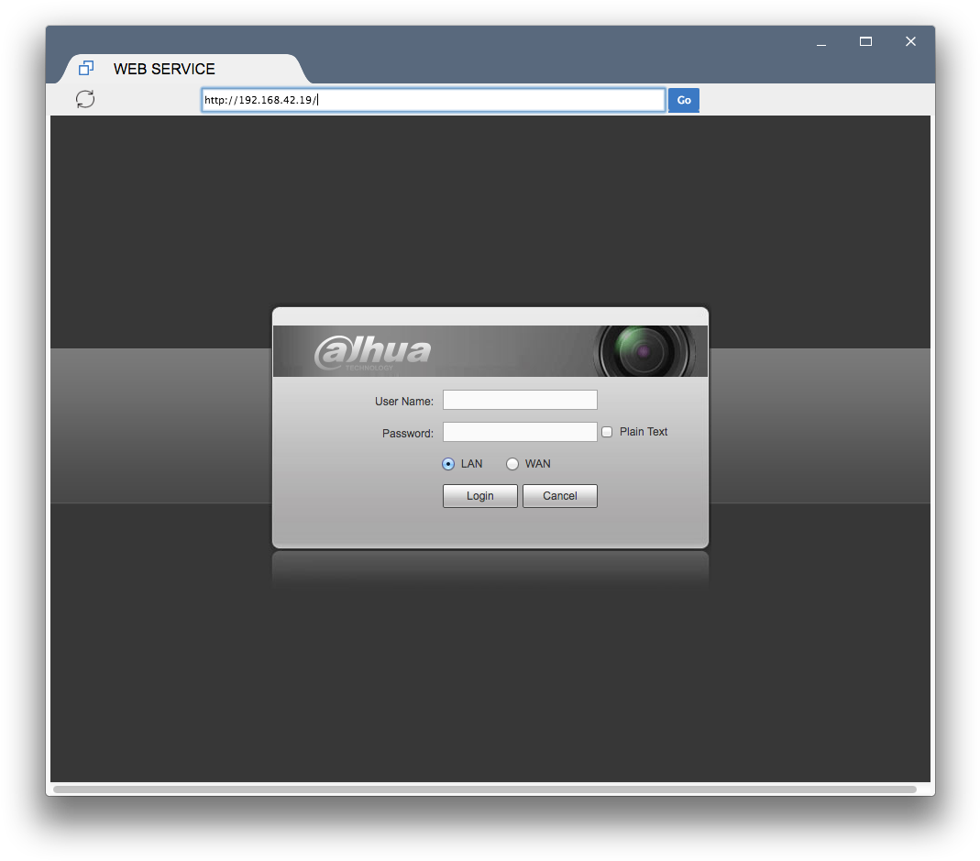Open the WEB SERVICE tab
Viewport: 980px width, 861px height.
coord(185,69)
